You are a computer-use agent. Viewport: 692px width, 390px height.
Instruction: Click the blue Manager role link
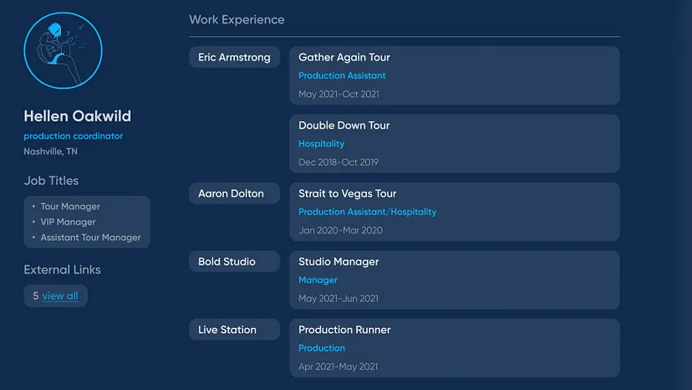click(x=318, y=280)
